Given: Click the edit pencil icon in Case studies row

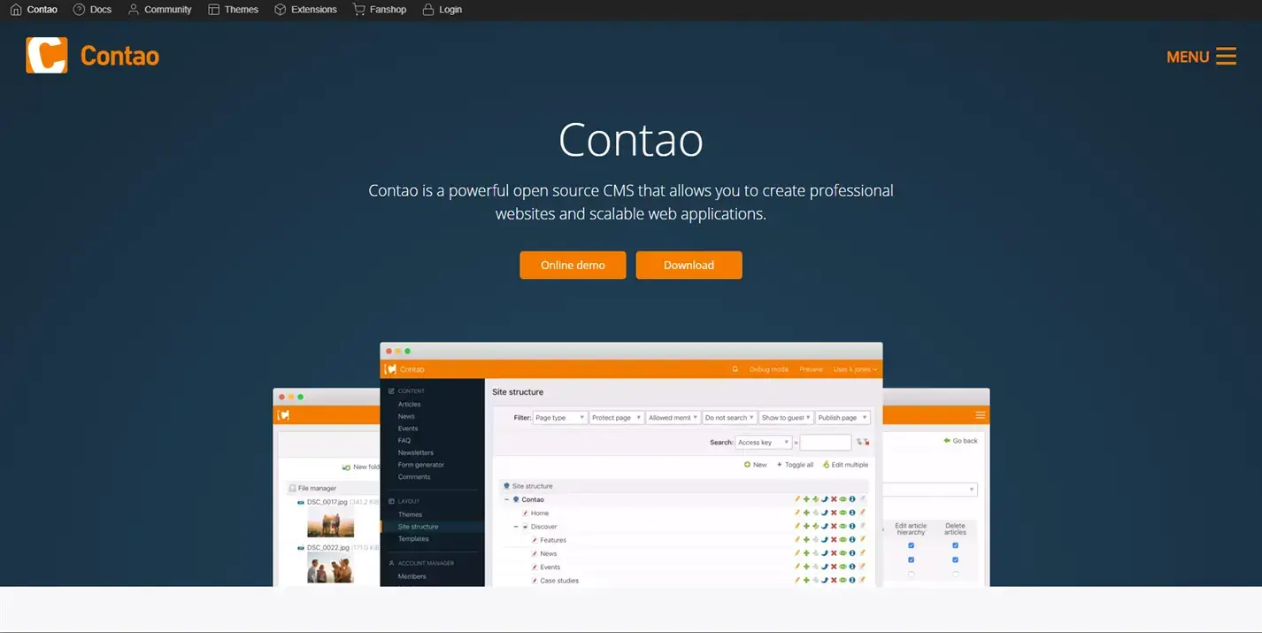Looking at the screenshot, I should pos(797,581).
